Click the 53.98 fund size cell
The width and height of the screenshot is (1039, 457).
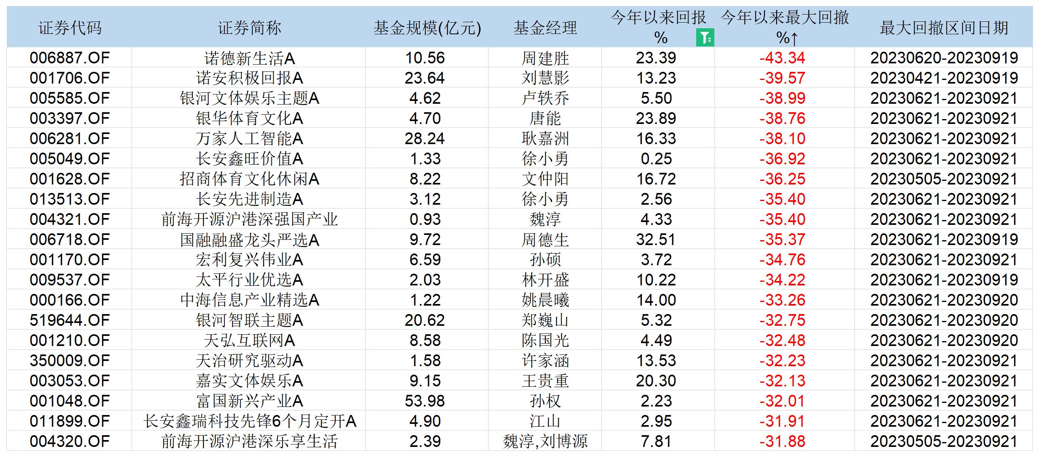tap(424, 401)
